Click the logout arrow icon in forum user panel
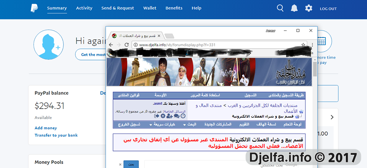This screenshot has height=168, width=367. pos(156,116)
